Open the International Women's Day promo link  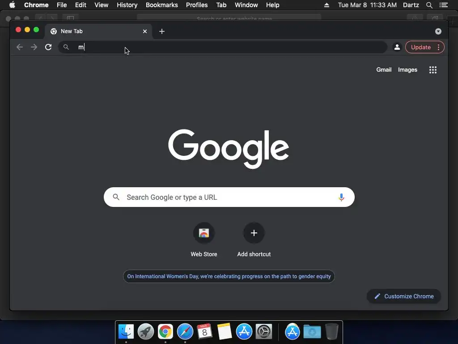[x=229, y=276]
